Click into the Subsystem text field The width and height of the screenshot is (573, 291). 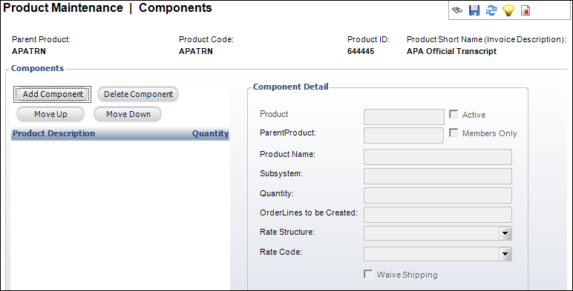(x=438, y=176)
